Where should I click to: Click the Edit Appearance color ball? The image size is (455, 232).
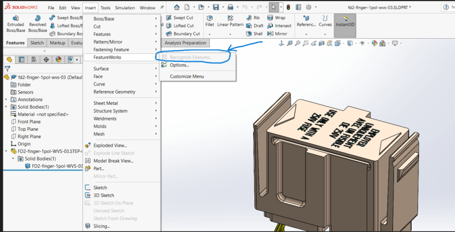tap(374, 43)
